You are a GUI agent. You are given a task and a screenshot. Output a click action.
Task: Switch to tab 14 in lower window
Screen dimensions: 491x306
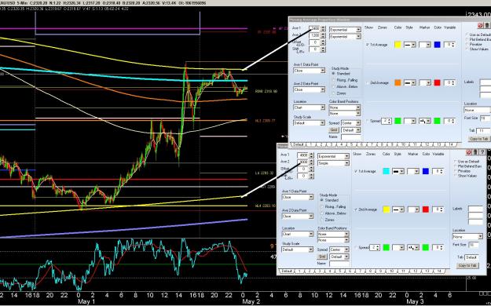coord(438,271)
